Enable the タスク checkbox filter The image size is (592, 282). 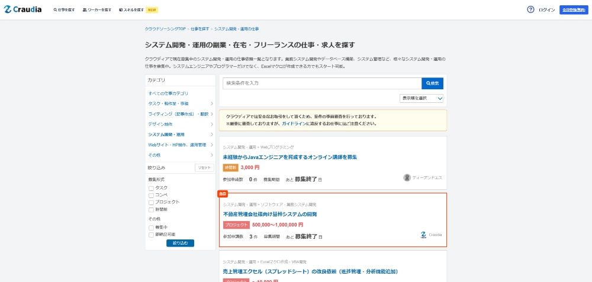click(x=151, y=188)
